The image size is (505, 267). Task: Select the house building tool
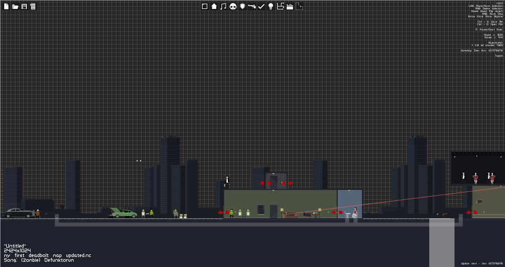pos(214,6)
